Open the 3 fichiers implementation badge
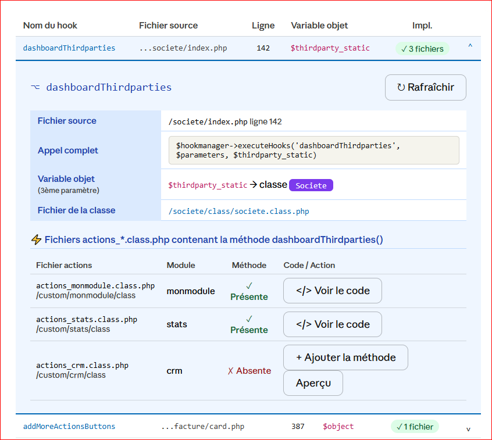Screen dimensions: 492x440 422,49
